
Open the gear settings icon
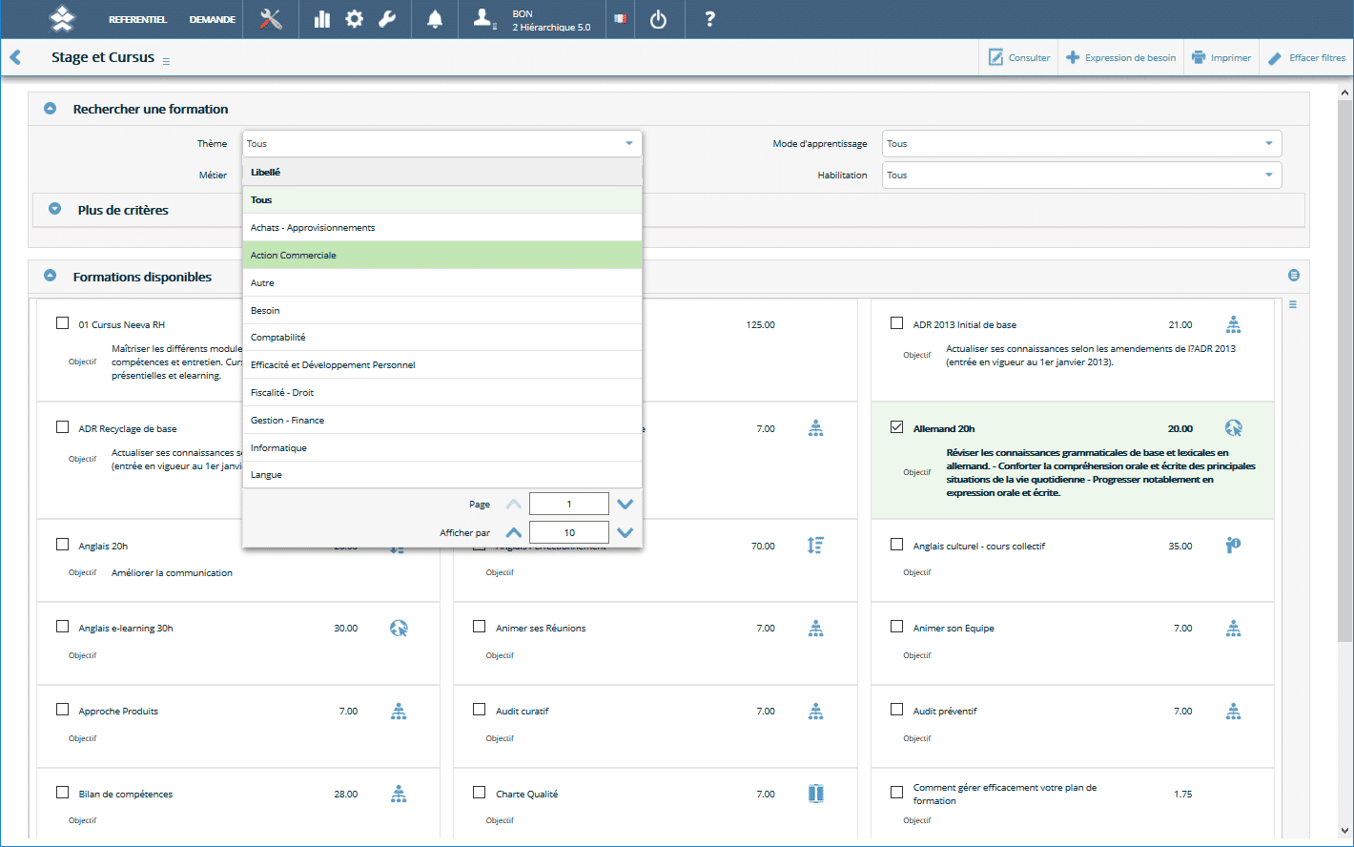click(x=355, y=19)
